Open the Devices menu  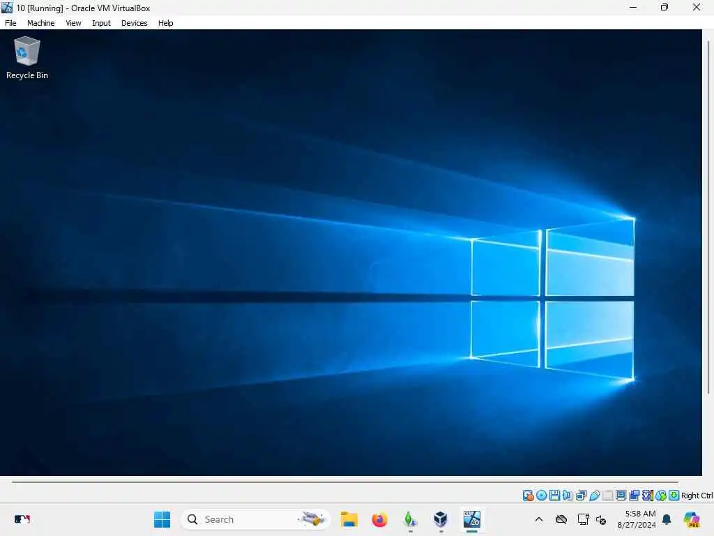point(134,23)
